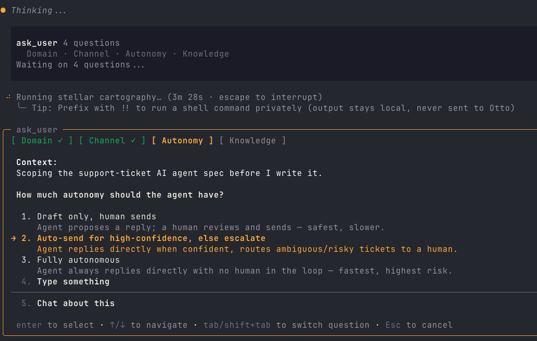Click the ask_user 4 questions header
Screen dimensions: 537x341
(x=68, y=43)
